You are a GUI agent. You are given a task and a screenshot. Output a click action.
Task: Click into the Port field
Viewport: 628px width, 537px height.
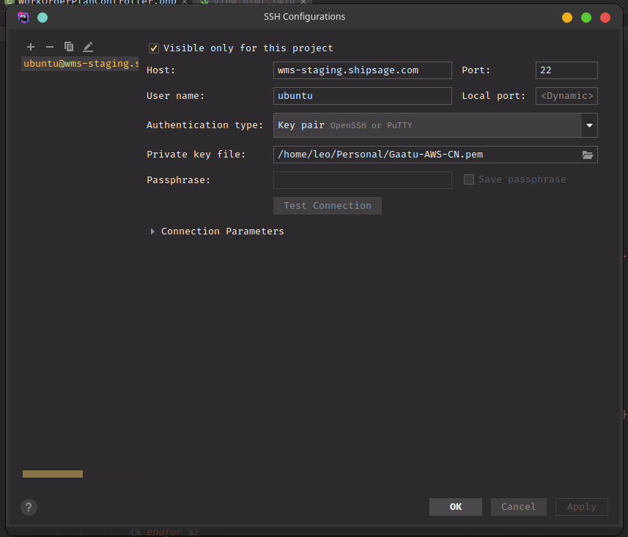click(566, 70)
